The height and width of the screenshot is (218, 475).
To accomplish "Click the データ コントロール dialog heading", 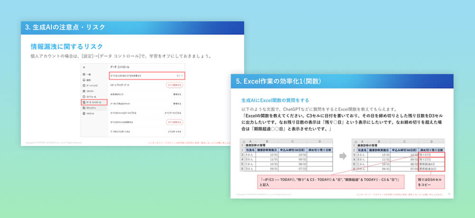I will [121, 67].
